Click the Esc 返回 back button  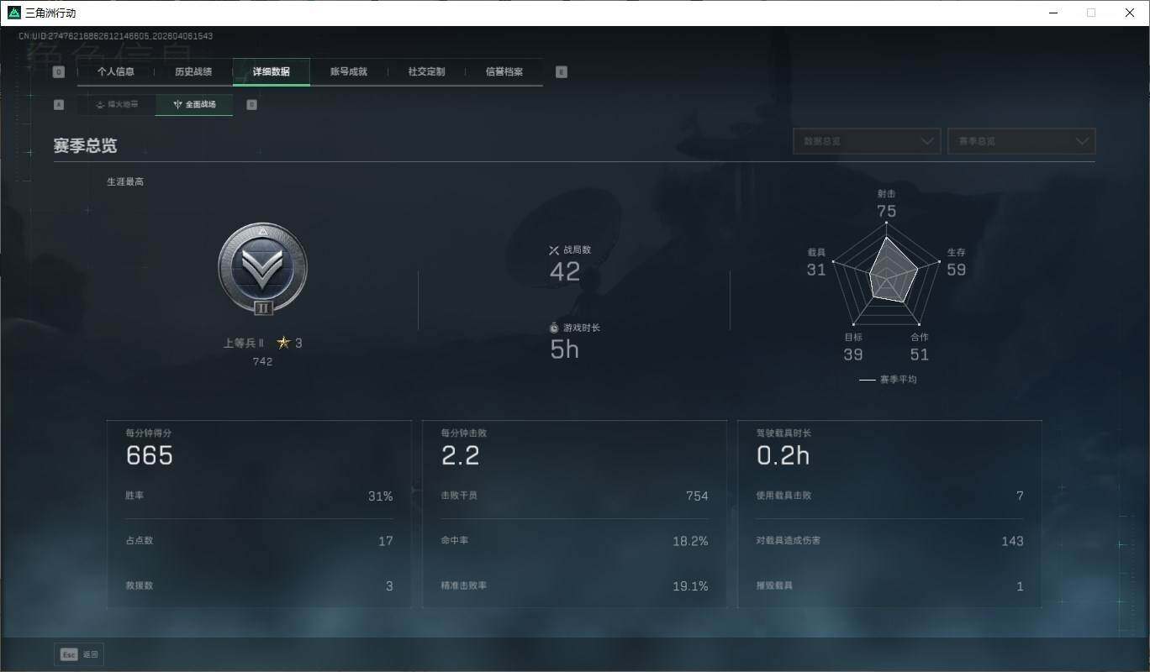click(79, 654)
